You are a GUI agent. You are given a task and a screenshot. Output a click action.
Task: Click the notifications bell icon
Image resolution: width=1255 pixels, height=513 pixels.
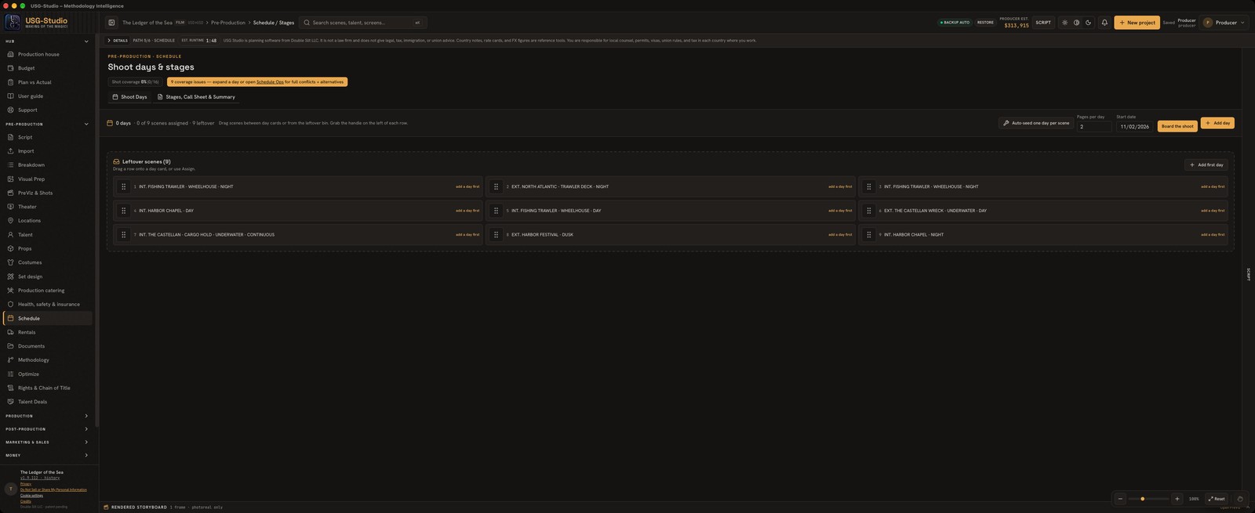1104,23
